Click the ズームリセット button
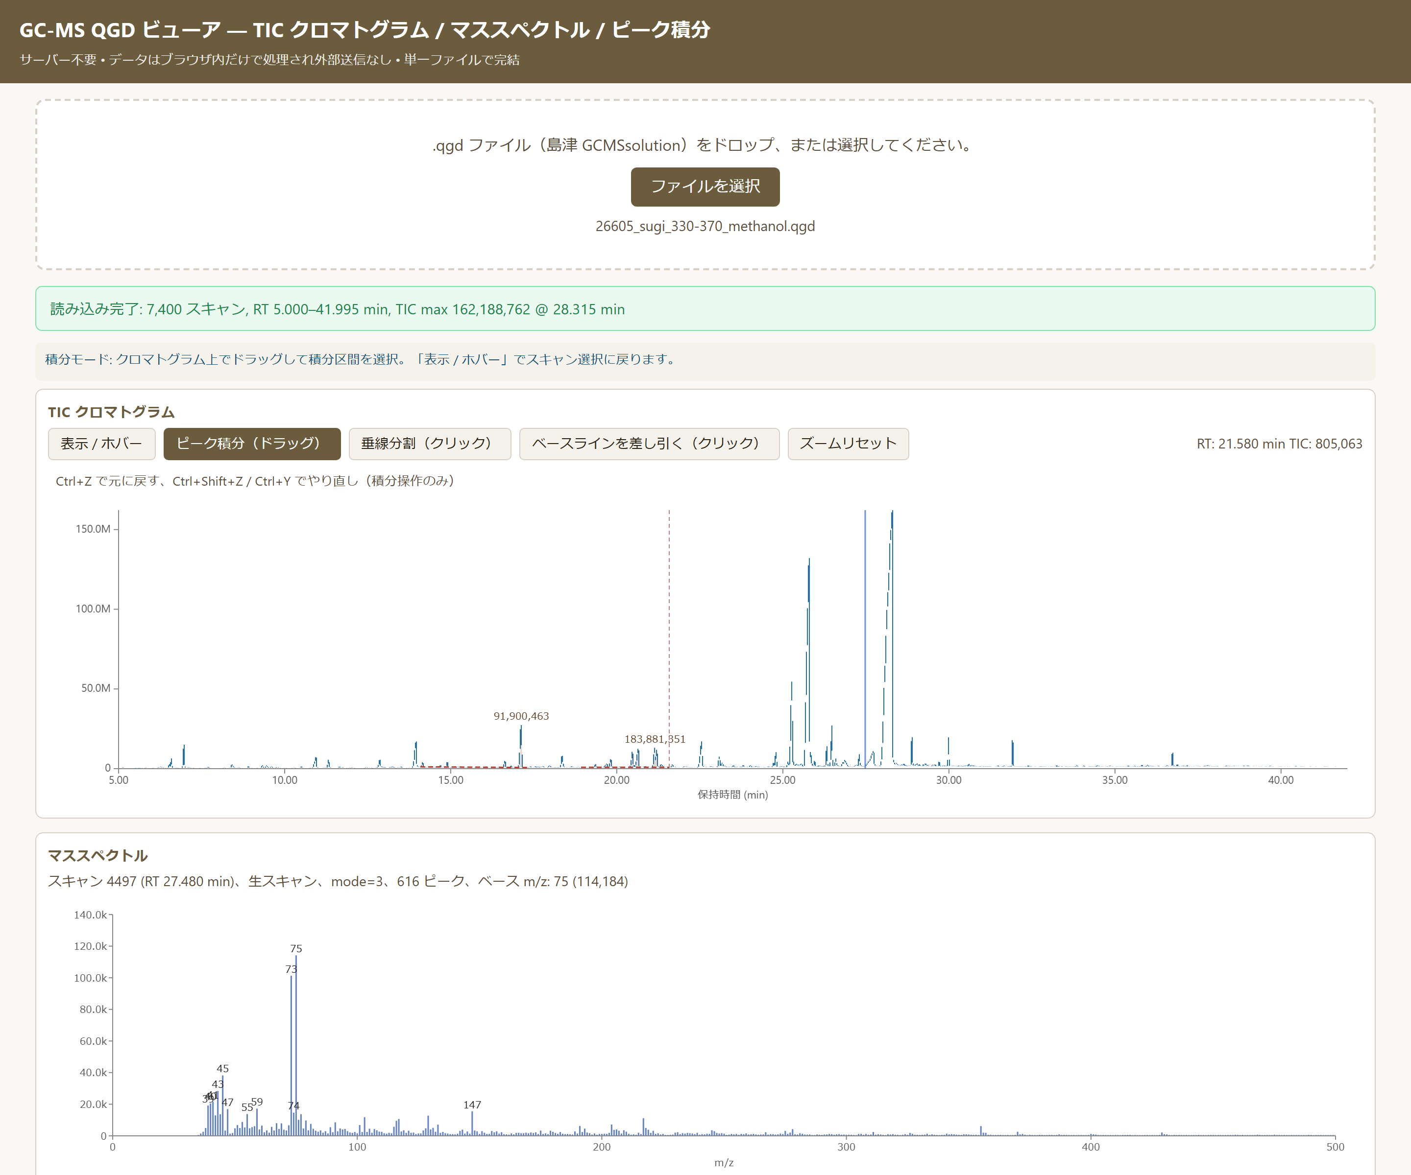 click(848, 444)
